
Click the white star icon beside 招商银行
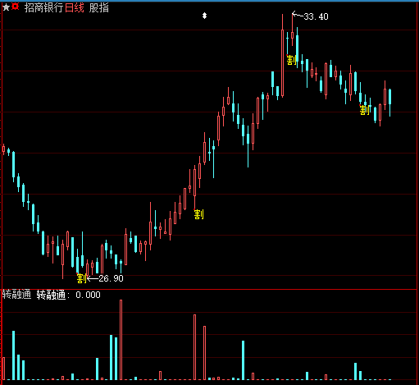(6, 7)
